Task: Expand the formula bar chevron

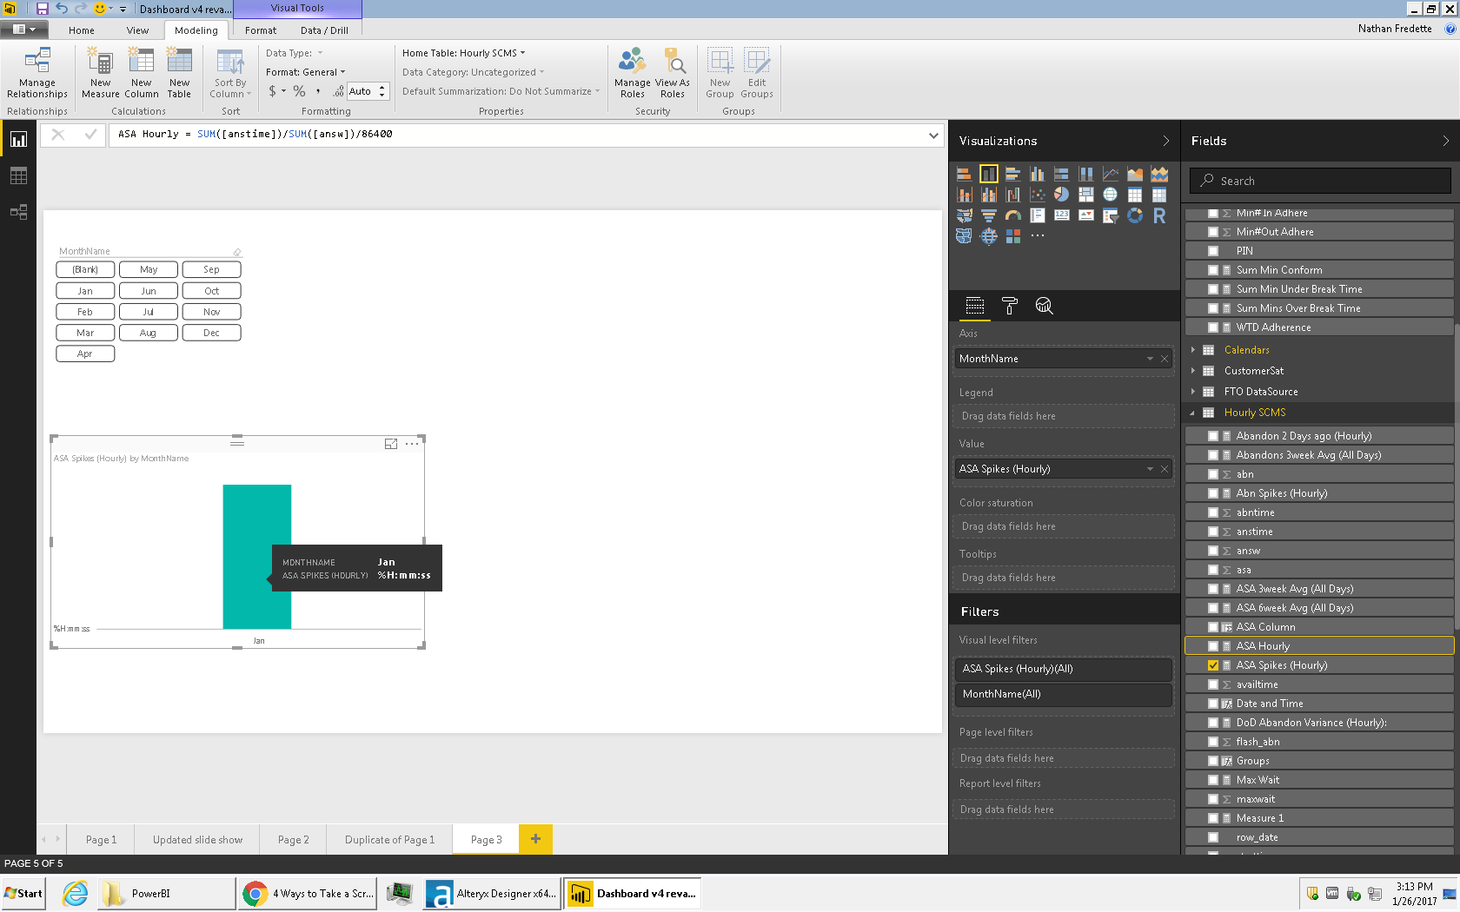Action: [x=933, y=135]
